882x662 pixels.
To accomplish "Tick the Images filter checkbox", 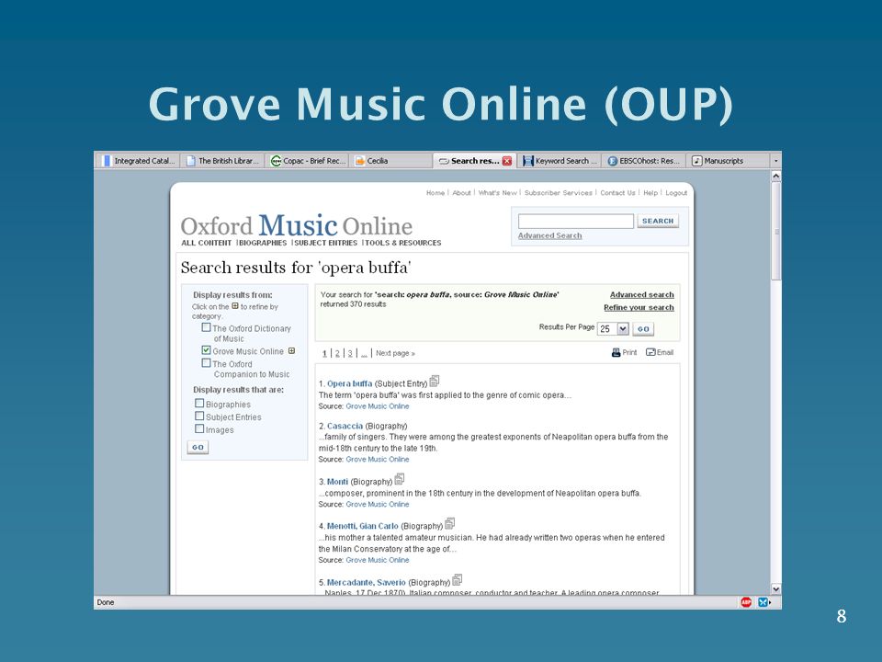I will (x=199, y=429).
